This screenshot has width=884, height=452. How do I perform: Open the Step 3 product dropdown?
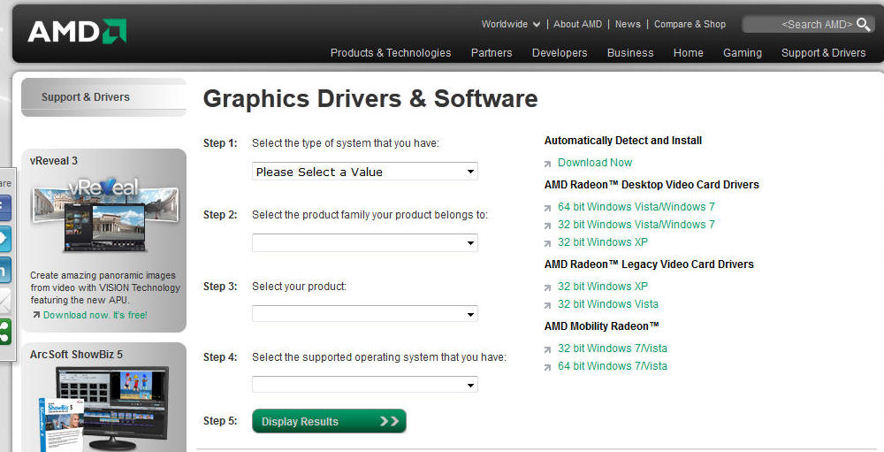coord(365,314)
